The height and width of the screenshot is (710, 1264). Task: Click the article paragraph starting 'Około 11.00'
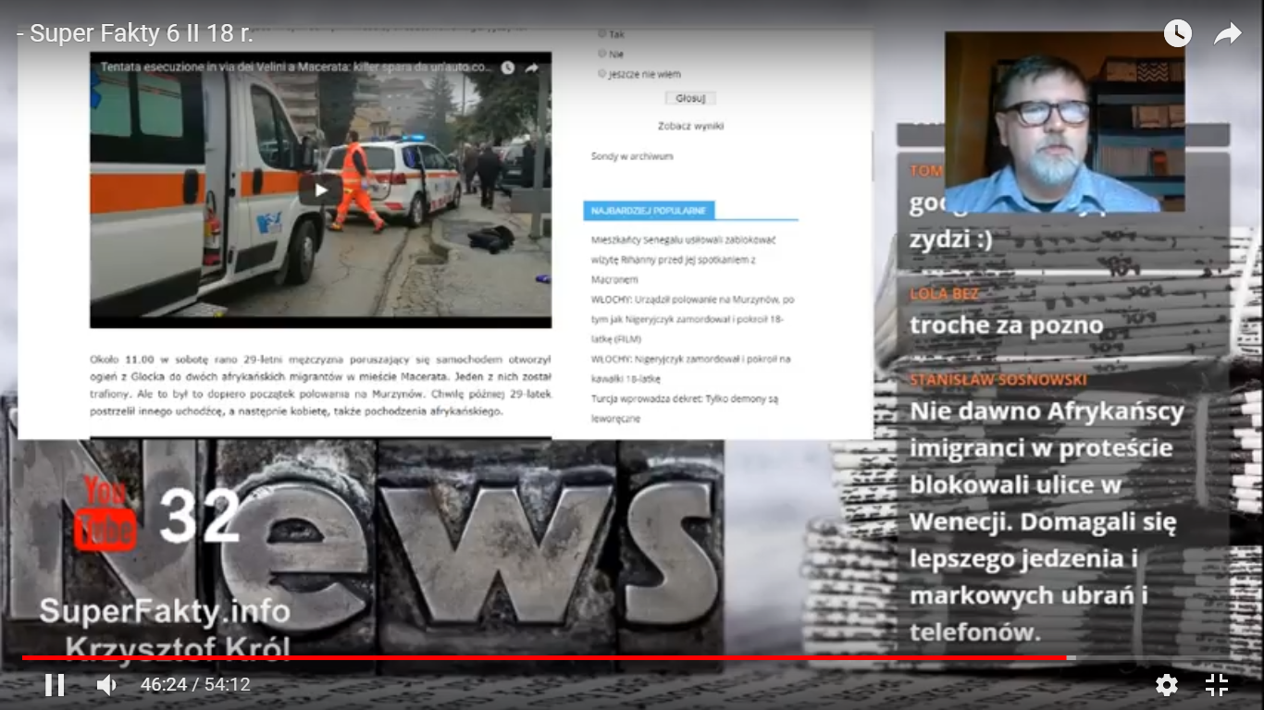(320, 385)
